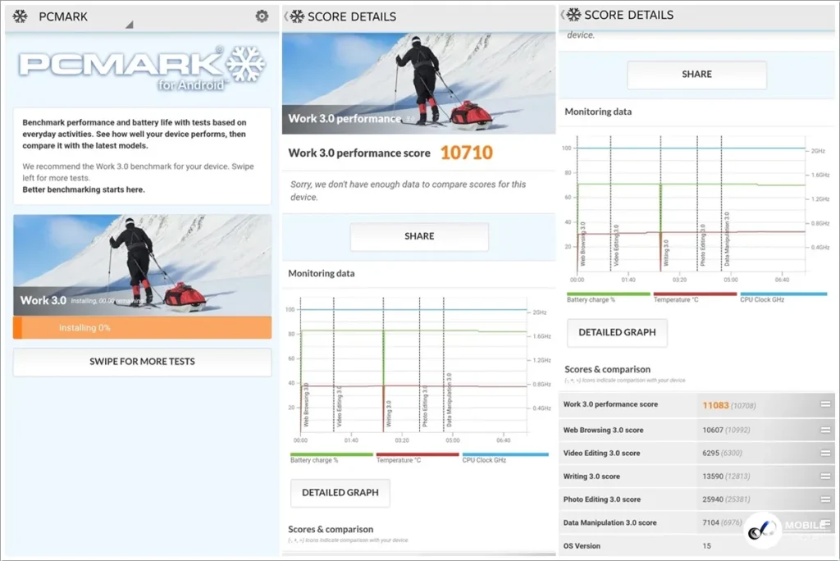The height and width of the screenshot is (561, 840).
Task: Select the OS Version row label
Action: 582,546
